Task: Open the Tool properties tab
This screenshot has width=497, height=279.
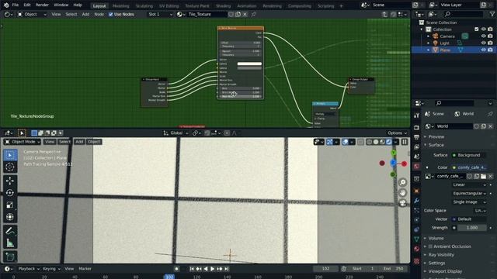Action: (416, 115)
